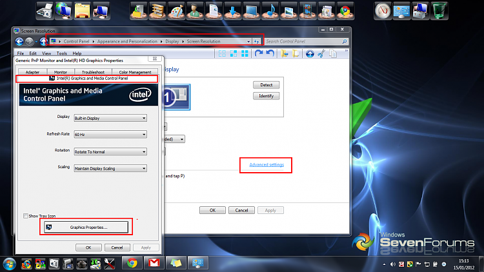Click the Gmail taskbar button
Image resolution: width=484 pixels, height=272 pixels.
tap(154, 263)
